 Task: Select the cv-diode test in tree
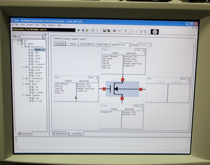coord(39,92)
